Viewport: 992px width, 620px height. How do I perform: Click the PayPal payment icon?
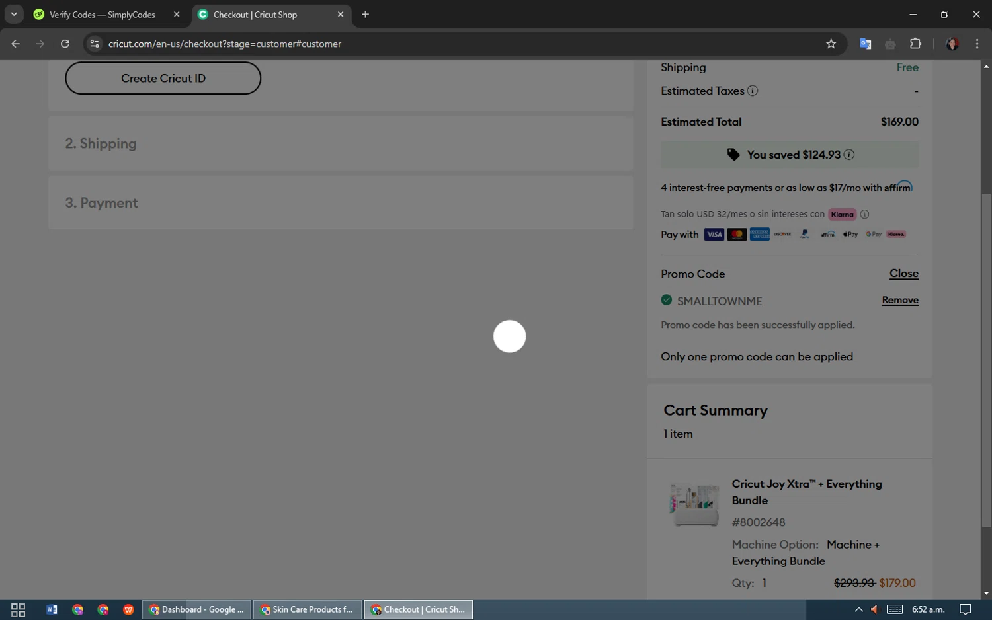(805, 235)
